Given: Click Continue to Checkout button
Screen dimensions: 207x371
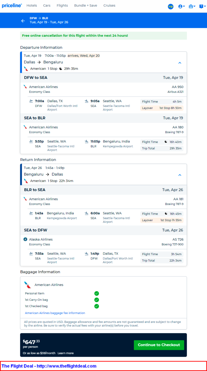Looking at the screenshot, I should pos(159,345).
